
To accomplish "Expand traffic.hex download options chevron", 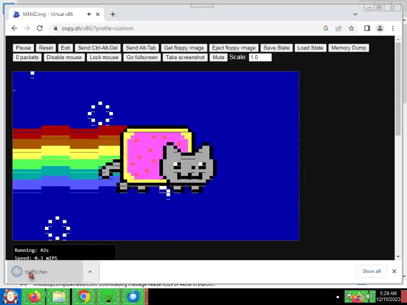I will [x=90, y=272].
